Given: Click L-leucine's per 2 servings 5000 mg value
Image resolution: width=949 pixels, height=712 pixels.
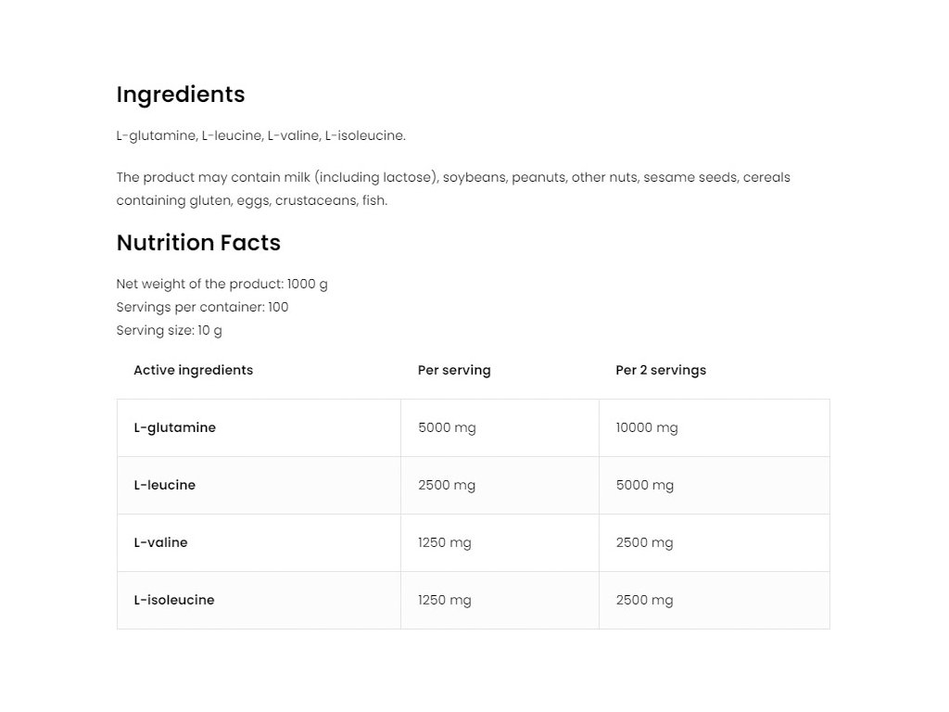Looking at the screenshot, I should coord(644,485).
